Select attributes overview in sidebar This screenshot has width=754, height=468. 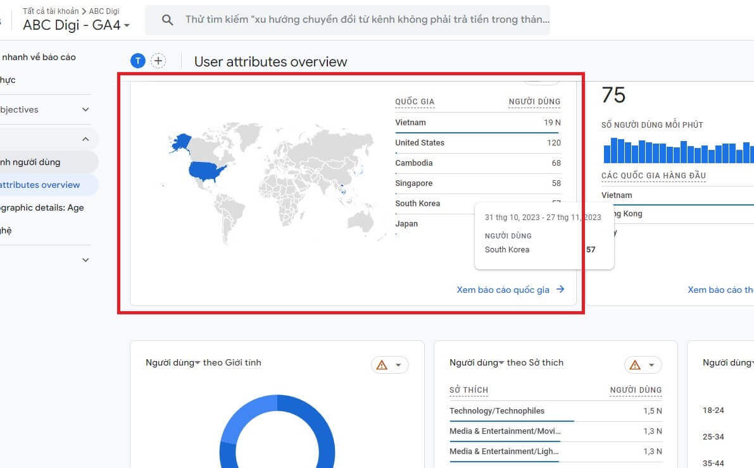click(41, 185)
